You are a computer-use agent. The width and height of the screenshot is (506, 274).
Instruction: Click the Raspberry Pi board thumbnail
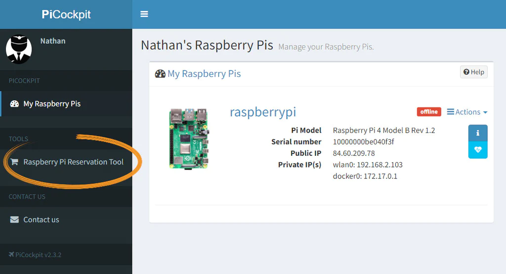[189, 138]
